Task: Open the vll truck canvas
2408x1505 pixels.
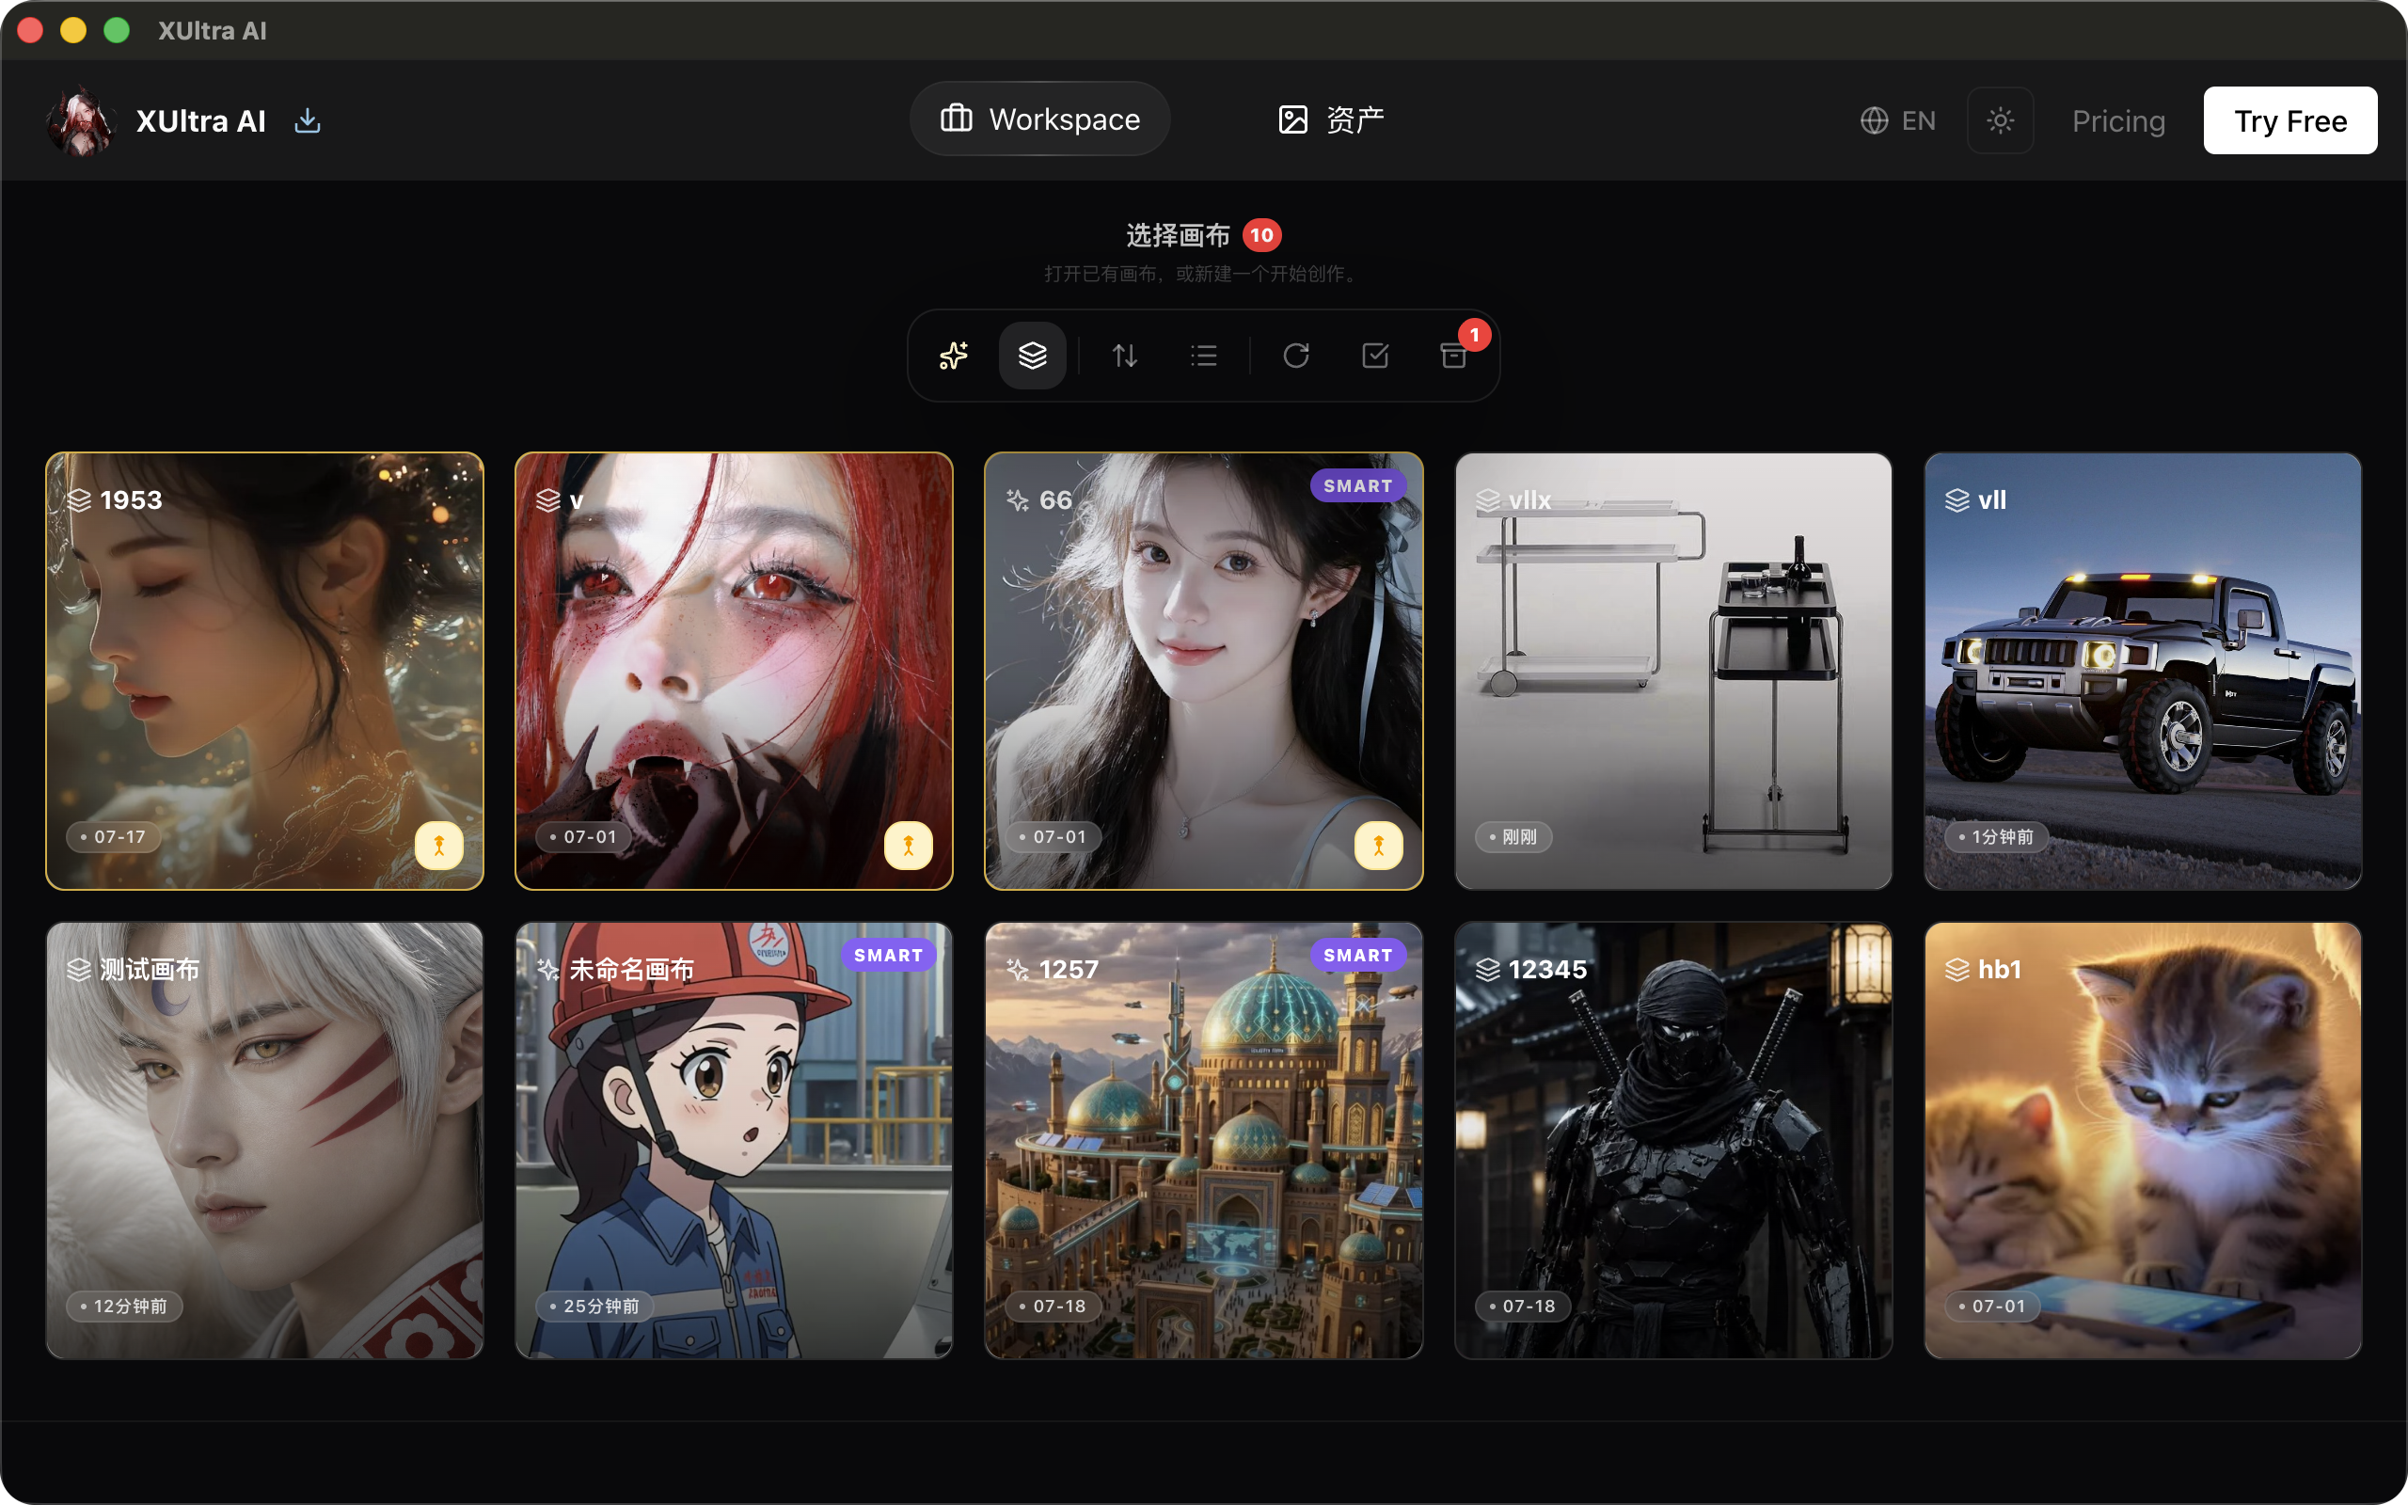Action: tap(2144, 671)
